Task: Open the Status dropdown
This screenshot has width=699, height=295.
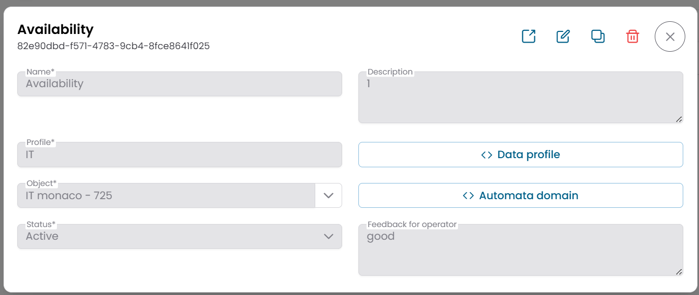Action: tap(329, 236)
